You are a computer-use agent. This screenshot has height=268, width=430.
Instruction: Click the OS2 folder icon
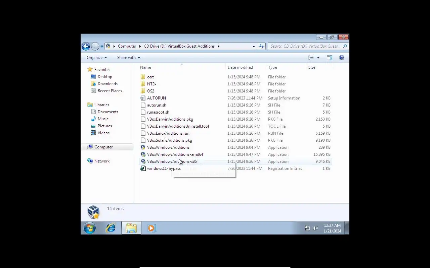coord(143,91)
